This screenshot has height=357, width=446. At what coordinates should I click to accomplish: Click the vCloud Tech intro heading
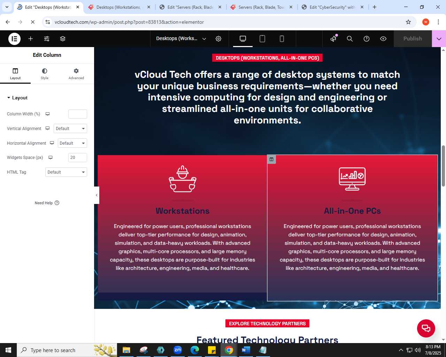click(x=267, y=97)
